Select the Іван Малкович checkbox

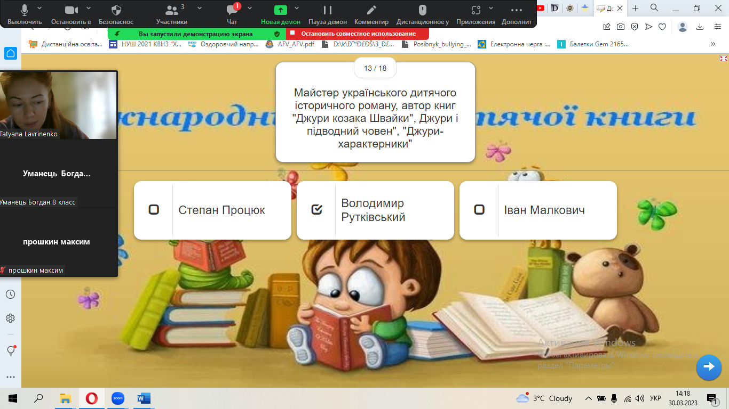[479, 210]
